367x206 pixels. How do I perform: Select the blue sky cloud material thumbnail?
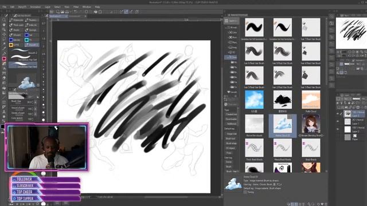point(254,100)
